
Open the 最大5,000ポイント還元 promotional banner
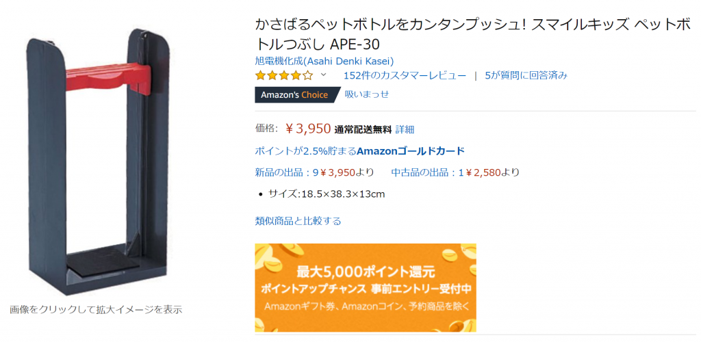point(366,287)
